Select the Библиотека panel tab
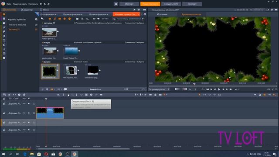The image size is (279, 157). (10, 10)
